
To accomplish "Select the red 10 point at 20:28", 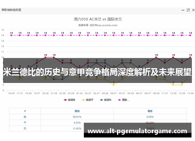I will [x=45, y=57].
